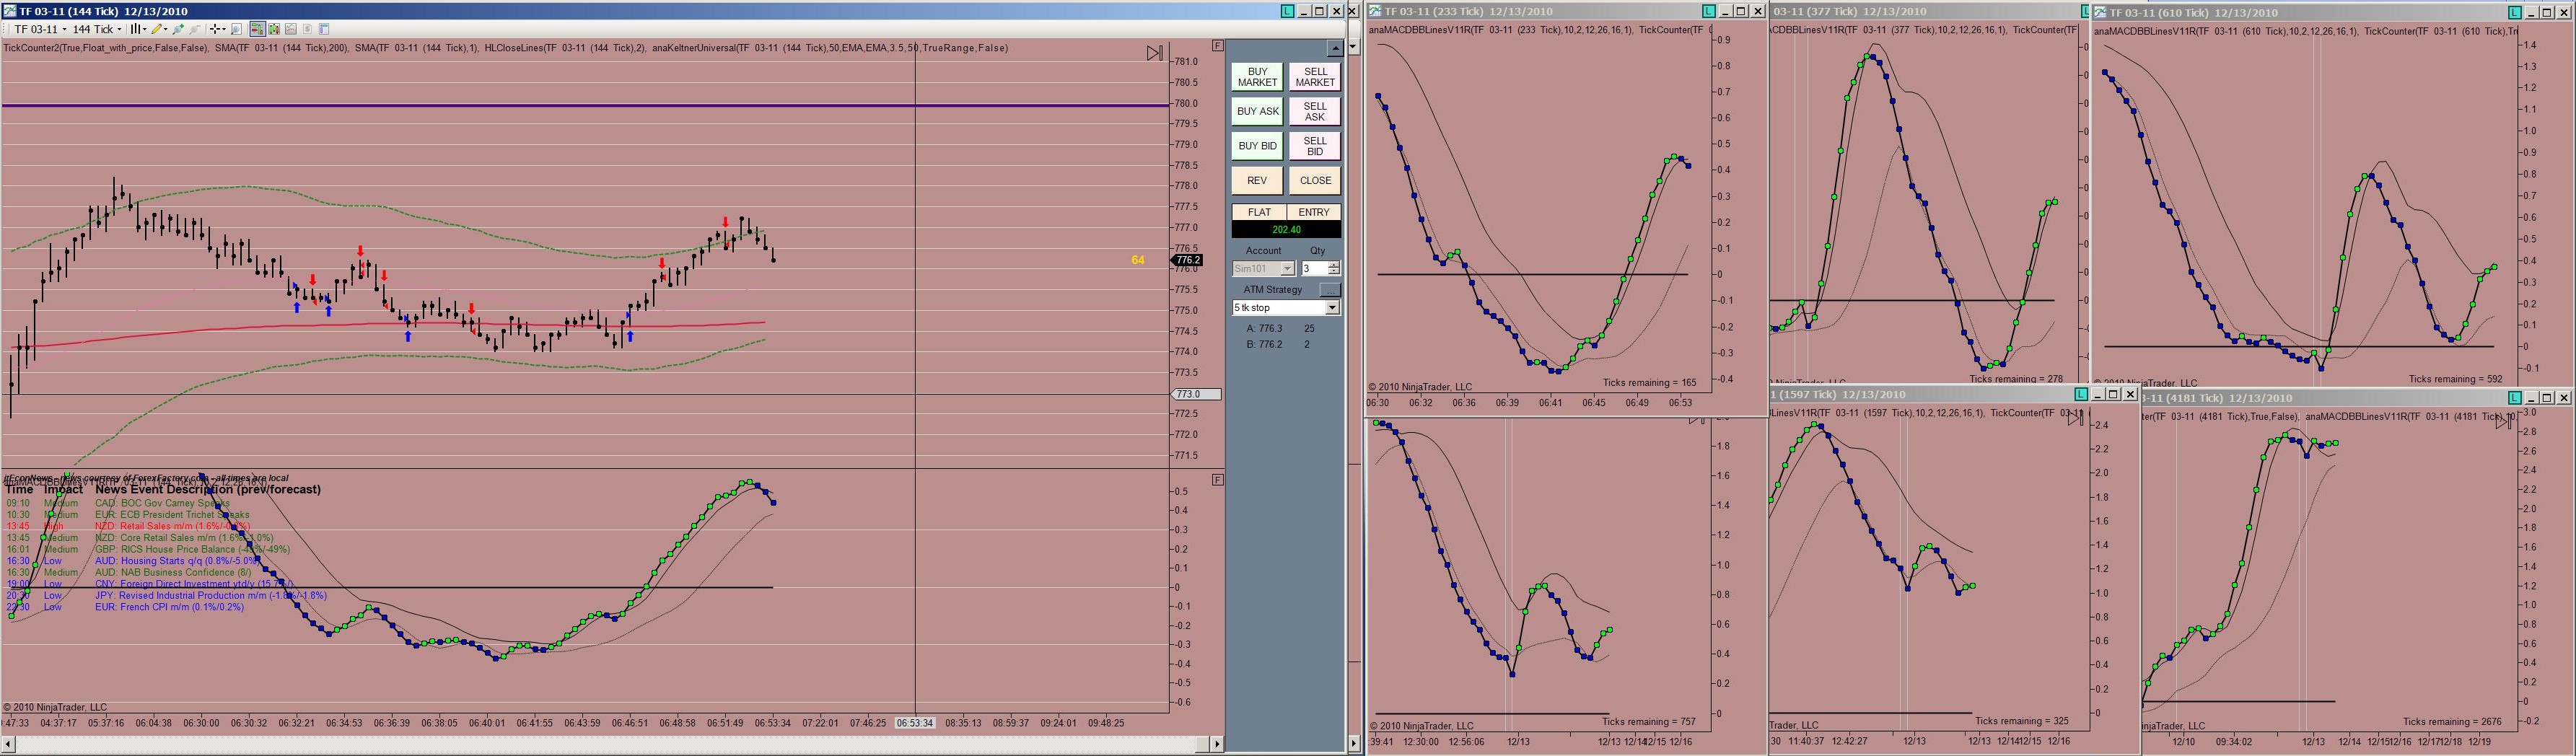Click the zoom frame magnifier icon
This screenshot has width=2576, height=756.
coord(237,29)
